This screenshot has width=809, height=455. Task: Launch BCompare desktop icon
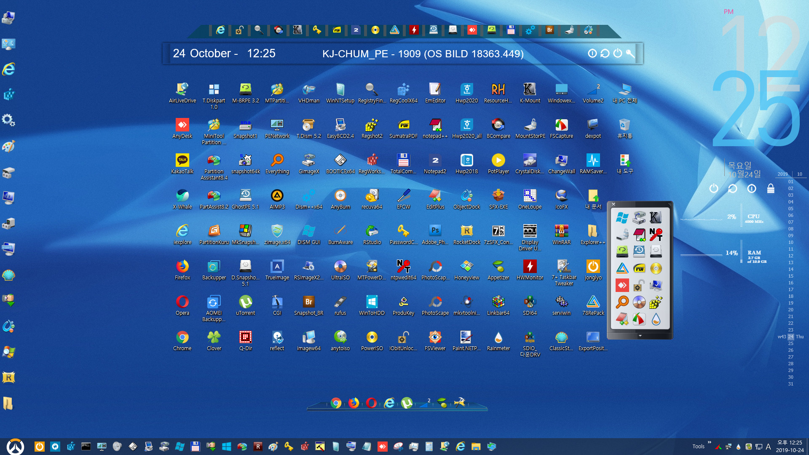[x=498, y=128]
